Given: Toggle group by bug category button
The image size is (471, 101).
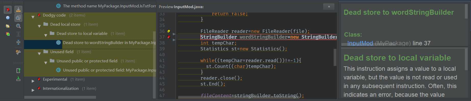Looking at the screenshot, I should pos(8,10).
